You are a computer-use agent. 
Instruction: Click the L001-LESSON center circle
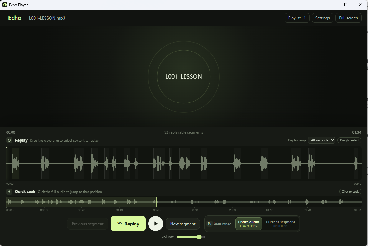[183, 76]
